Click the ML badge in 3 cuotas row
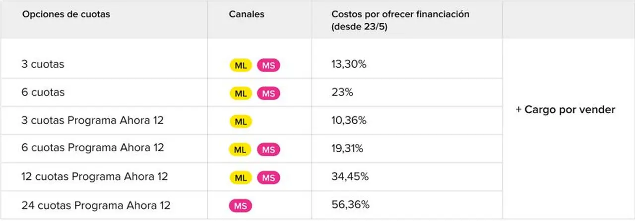 tap(241, 65)
